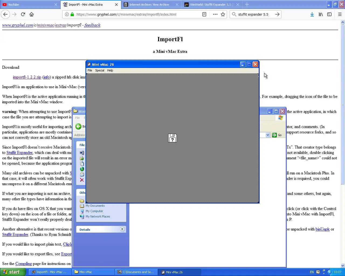Viewport: 345px width, 276px height.
Task: Open Windows flag logo in Explorer toolbar
Action: coord(281,118)
